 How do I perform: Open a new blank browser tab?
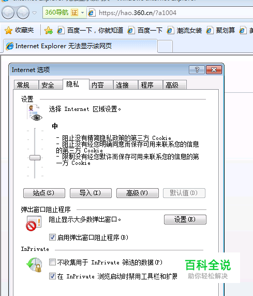click(x=165, y=46)
